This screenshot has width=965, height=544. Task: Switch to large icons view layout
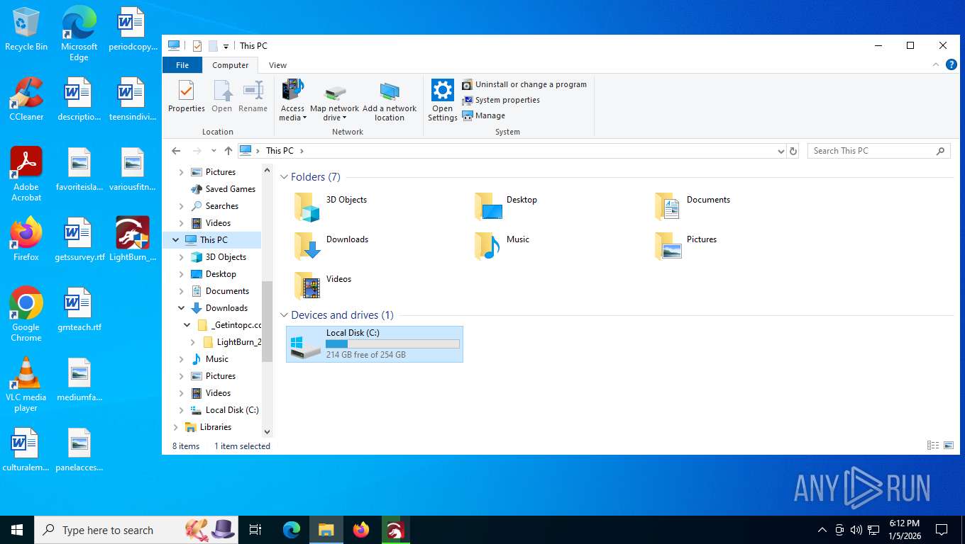pyautogui.click(x=949, y=446)
